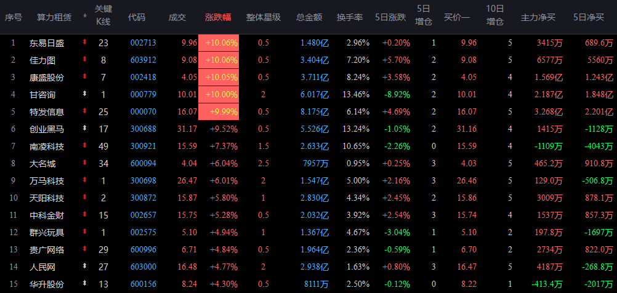Click the white marker icon for 创业黑马
The width and height of the screenshot is (617, 293).
click(x=84, y=128)
